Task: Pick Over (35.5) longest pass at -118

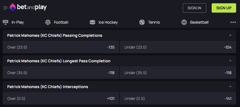Action: click(61, 73)
